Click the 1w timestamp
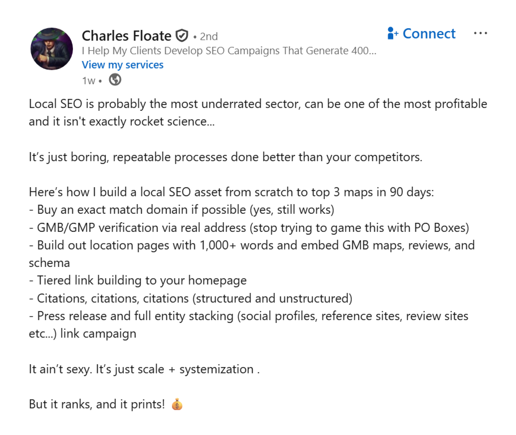This screenshot has height=435, width=516. click(90, 81)
